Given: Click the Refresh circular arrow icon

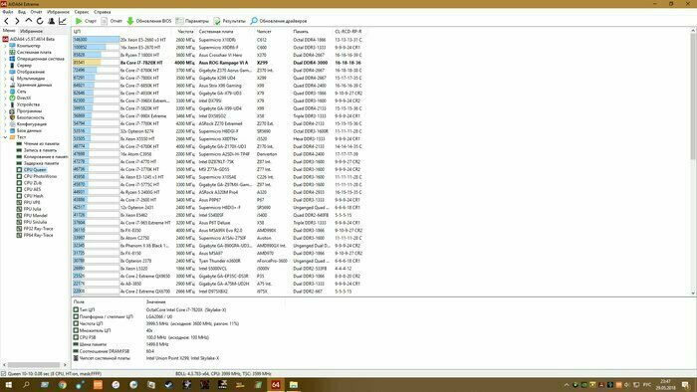Looking at the screenshot, I should coord(40,21).
